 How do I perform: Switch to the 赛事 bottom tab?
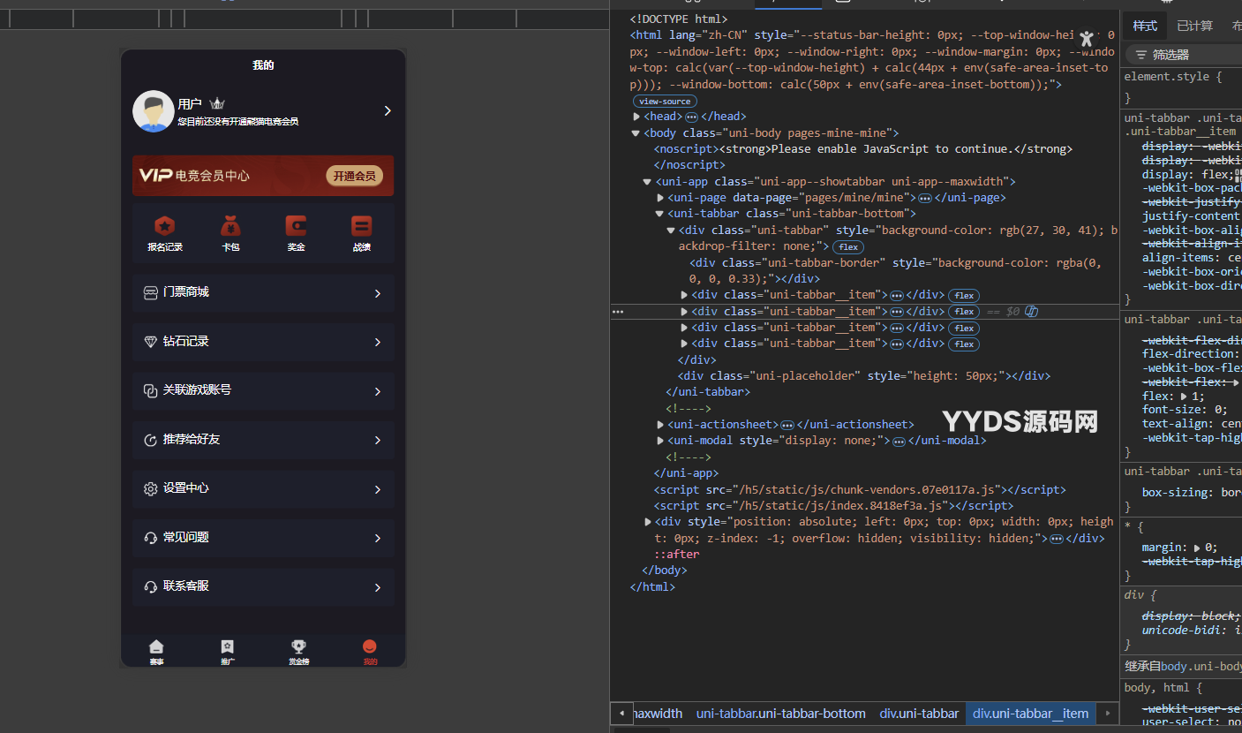(156, 652)
